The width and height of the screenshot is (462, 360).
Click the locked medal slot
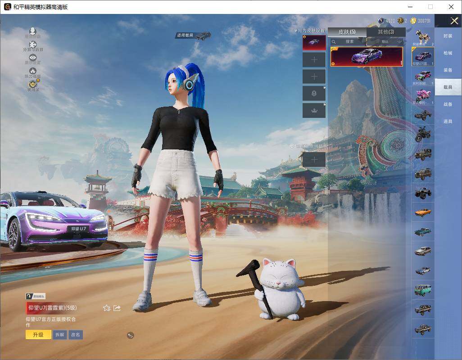tap(314, 94)
